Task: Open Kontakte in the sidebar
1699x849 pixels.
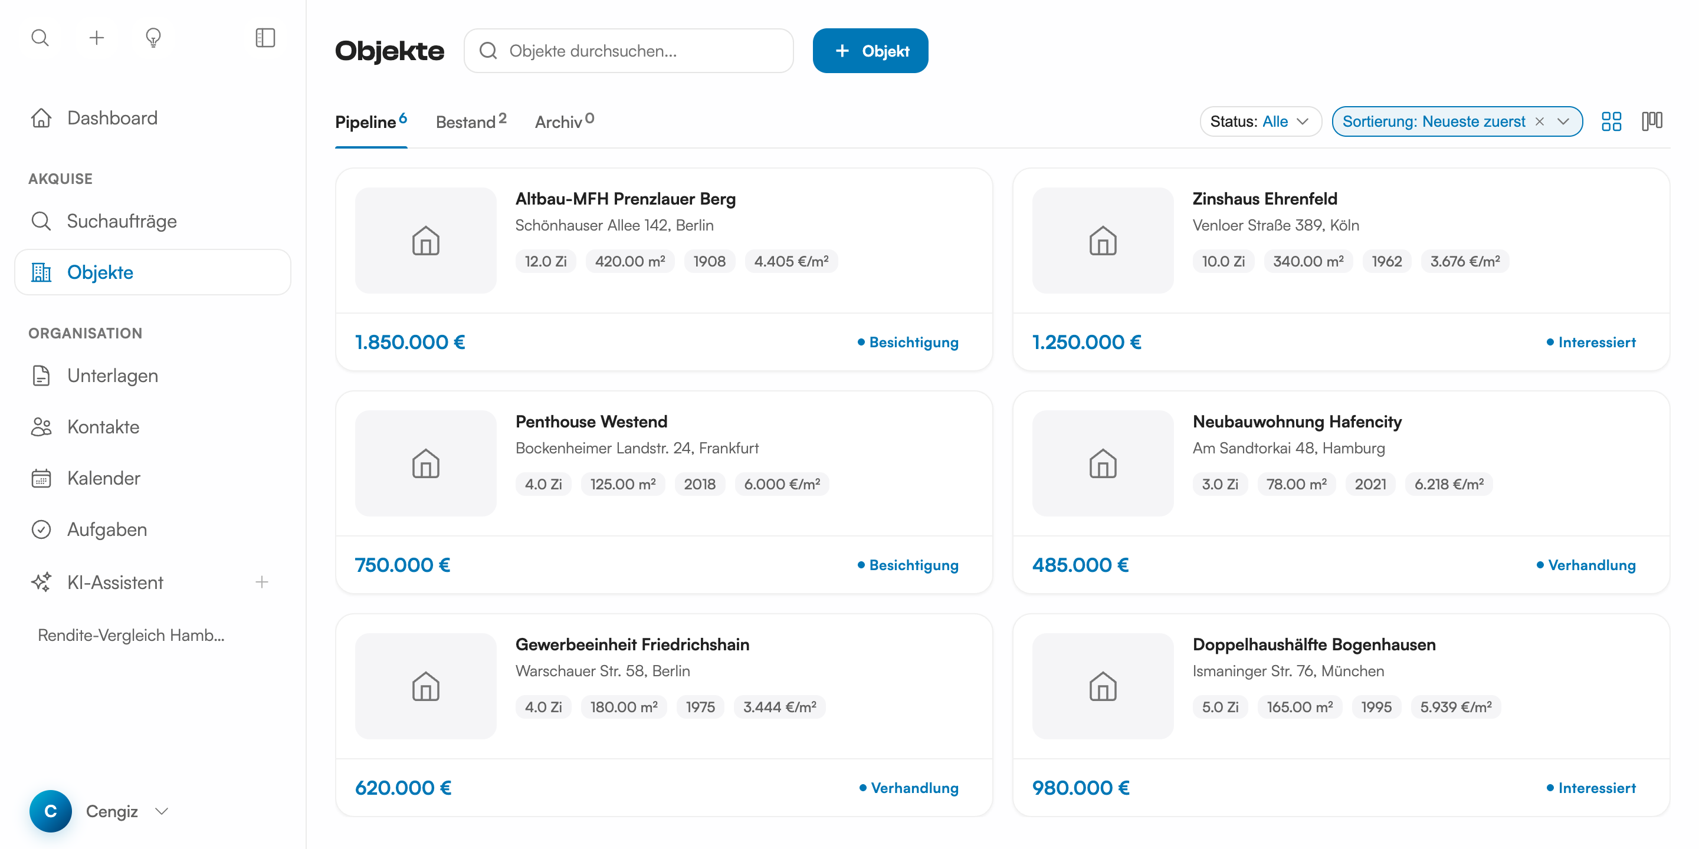Action: tap(103, 426)
